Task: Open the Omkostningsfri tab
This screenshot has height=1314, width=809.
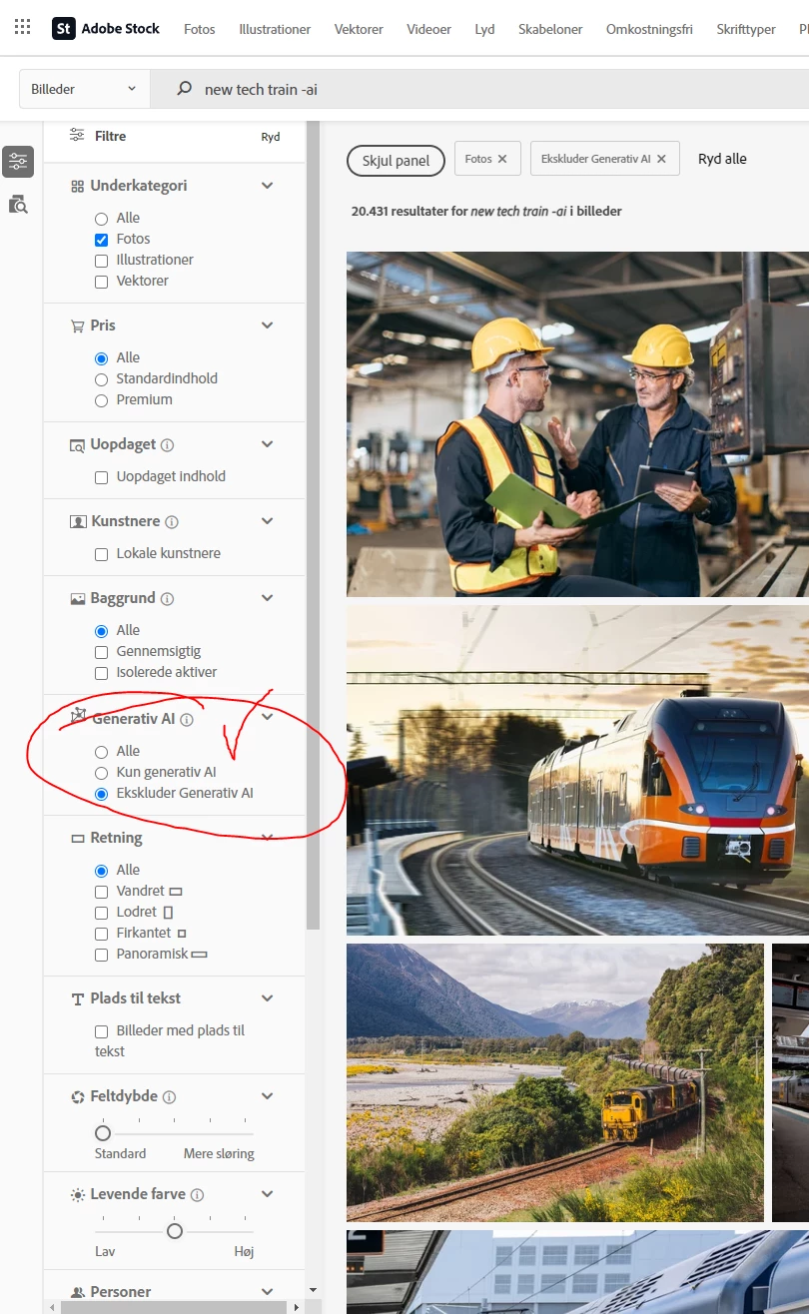Action: 649,29
